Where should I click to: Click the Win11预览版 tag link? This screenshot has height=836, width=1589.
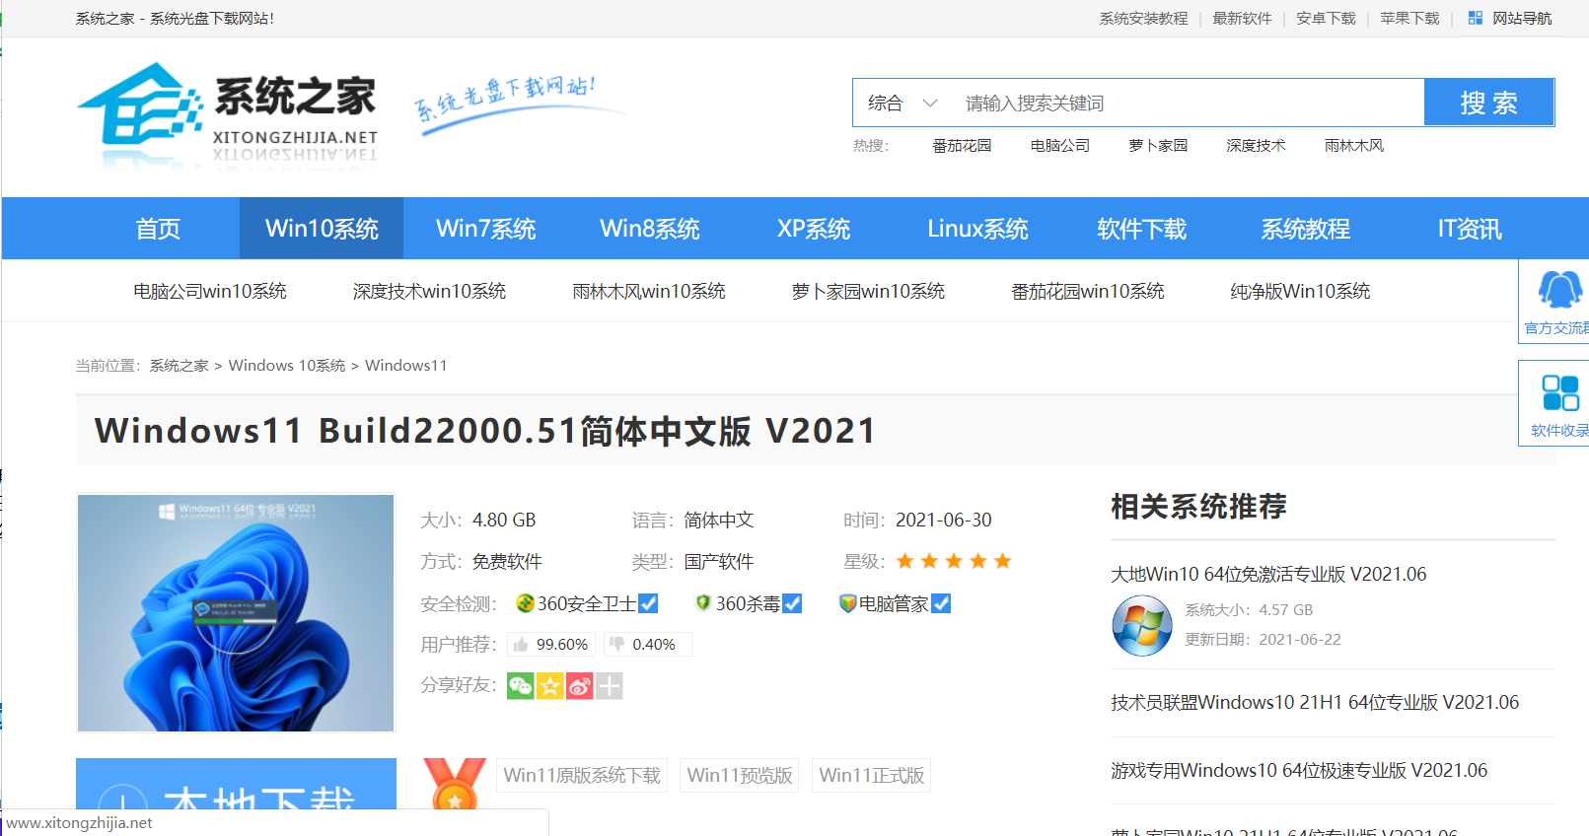pyautogui.click(x=740, y=776)
